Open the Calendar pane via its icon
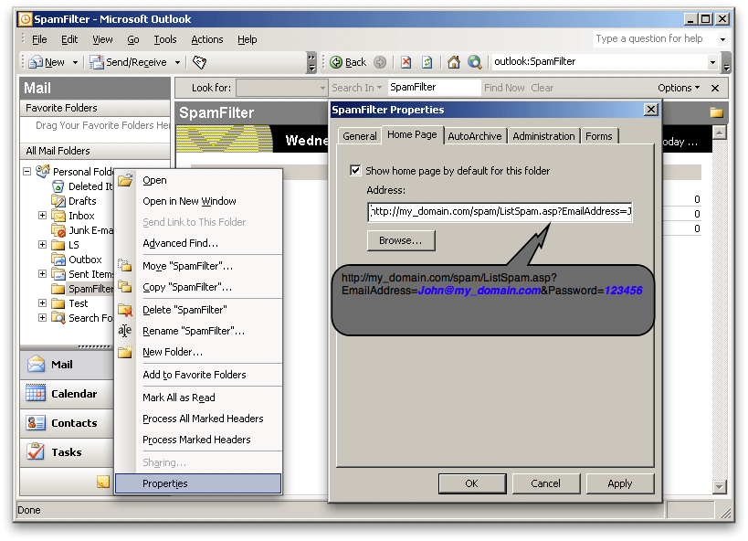 36,394
